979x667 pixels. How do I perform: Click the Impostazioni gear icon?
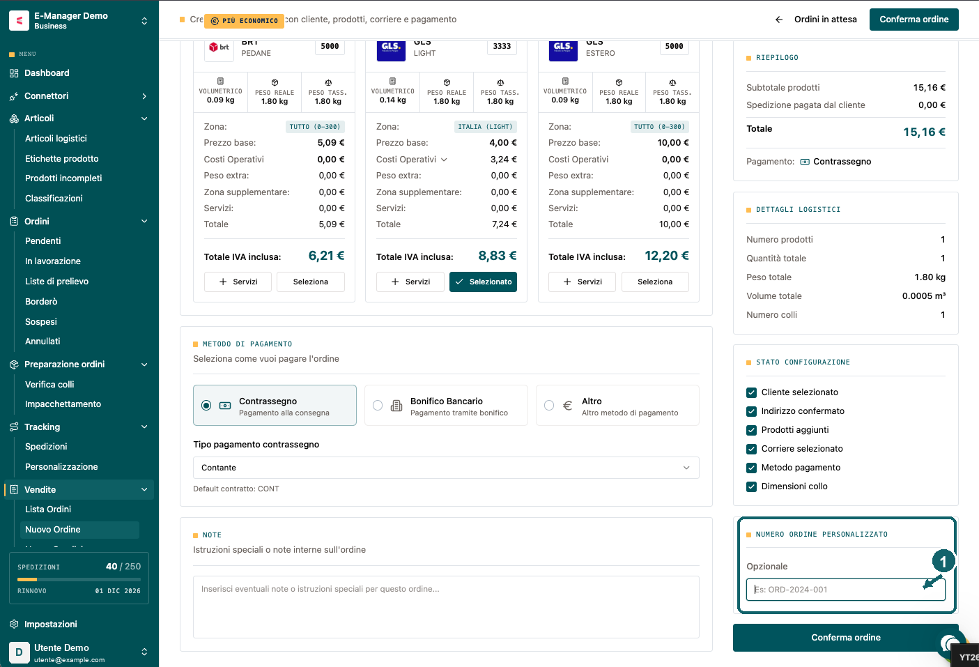pyautogui.click(x=14, y=624)
